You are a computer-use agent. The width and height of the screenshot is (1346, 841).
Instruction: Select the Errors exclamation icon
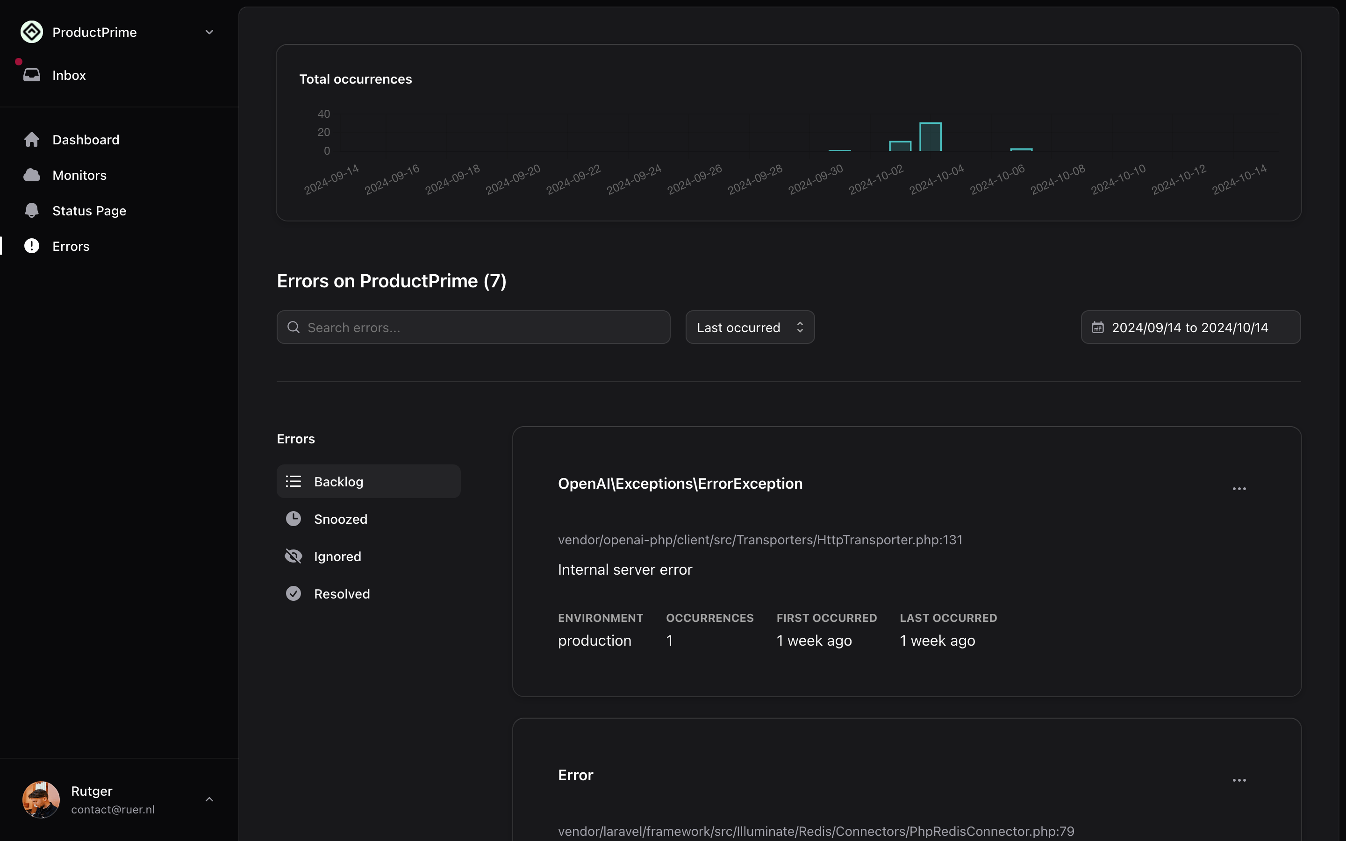coord(32,246)
